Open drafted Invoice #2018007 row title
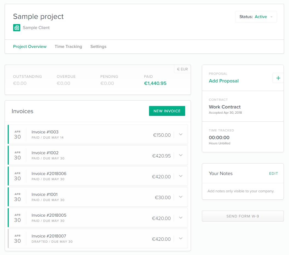This screenshot has width=289, height=255. pos(49,236)
